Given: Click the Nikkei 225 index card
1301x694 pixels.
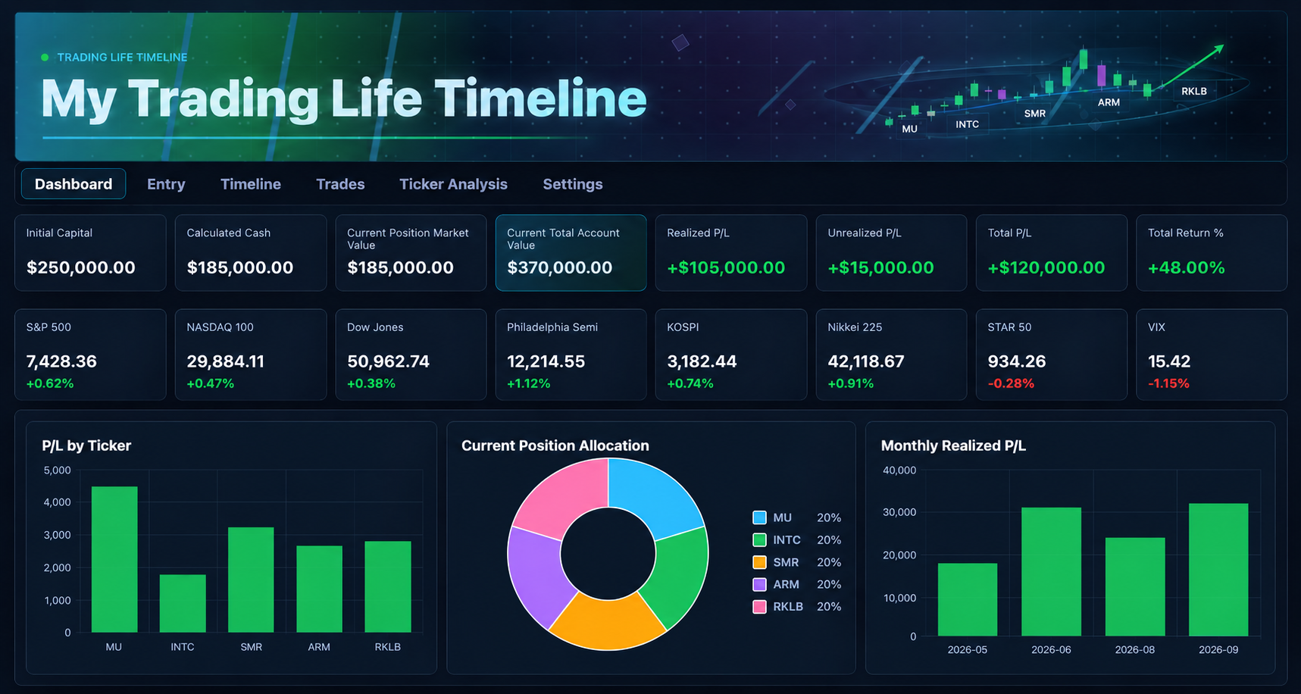Looking at the screenshot, I should (x=891, y=355).
